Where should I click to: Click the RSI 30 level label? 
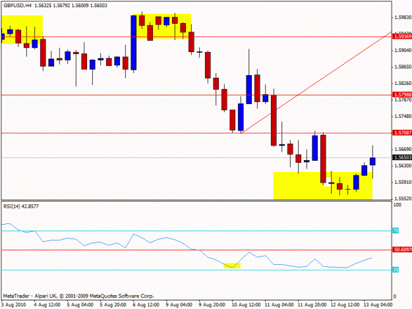click(x=396, y=269)
